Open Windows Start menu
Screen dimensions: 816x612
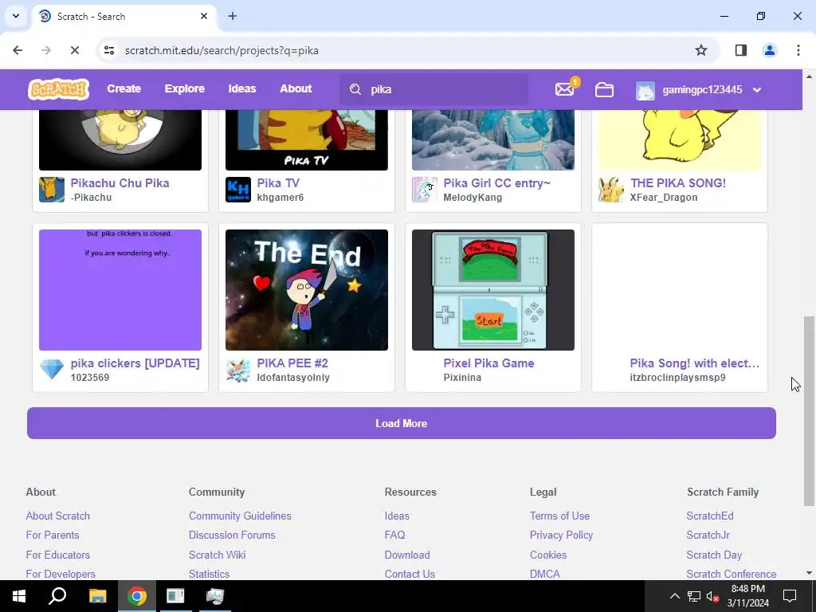19,596
